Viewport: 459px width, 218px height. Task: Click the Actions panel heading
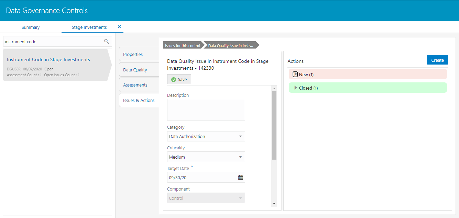click(x=295, y=61)
